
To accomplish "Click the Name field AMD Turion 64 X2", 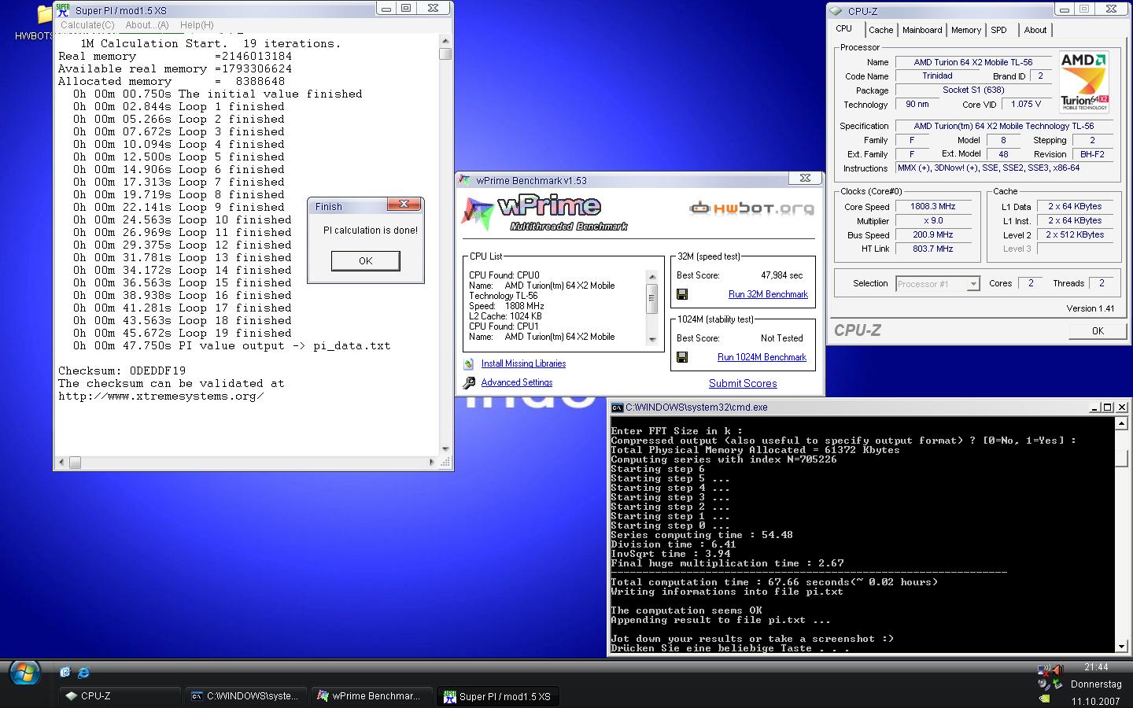I will 972,62.
